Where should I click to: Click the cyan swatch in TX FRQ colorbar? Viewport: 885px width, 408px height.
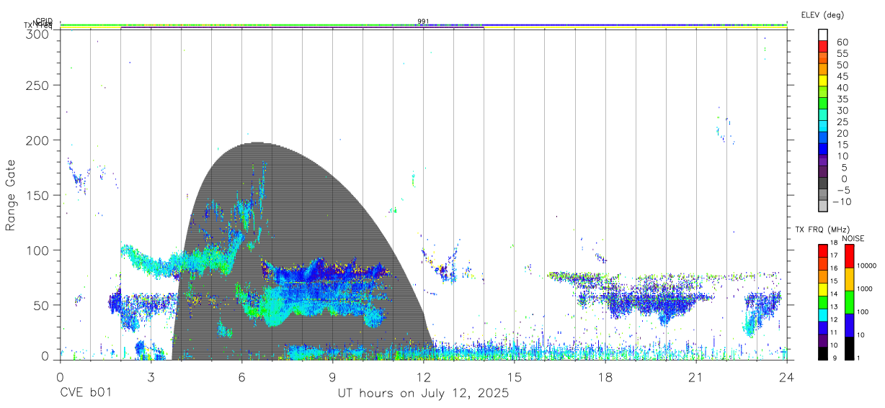click(x=822, y=314)
